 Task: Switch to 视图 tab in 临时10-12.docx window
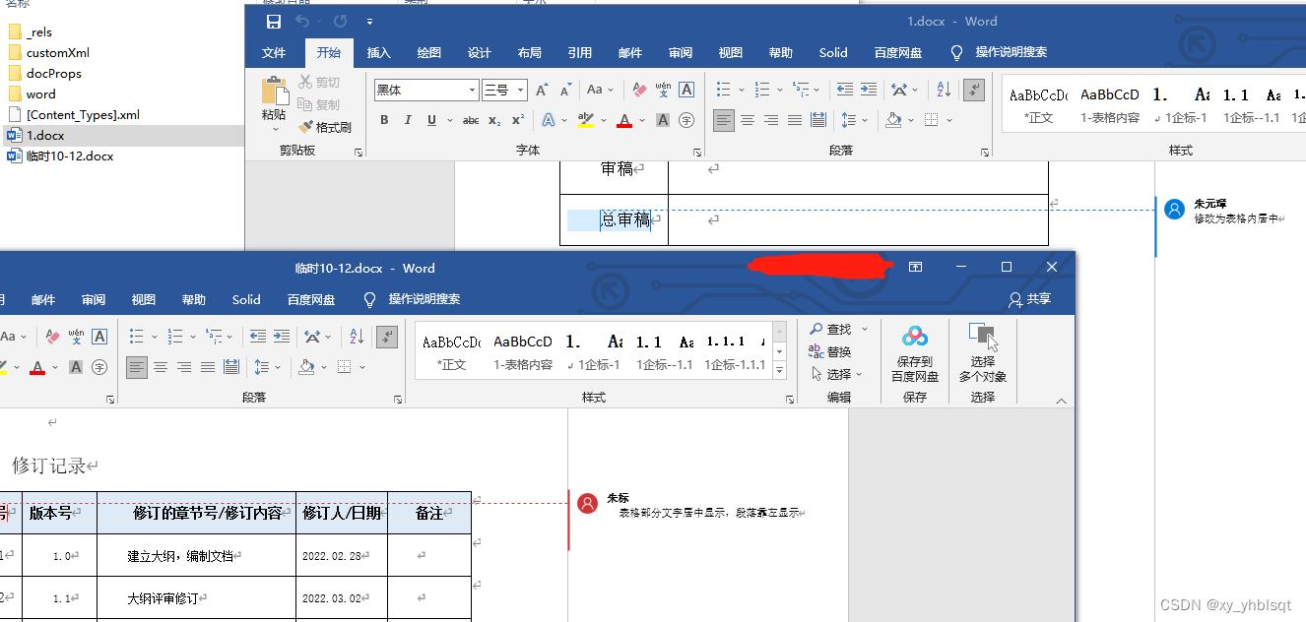[144, 299]
